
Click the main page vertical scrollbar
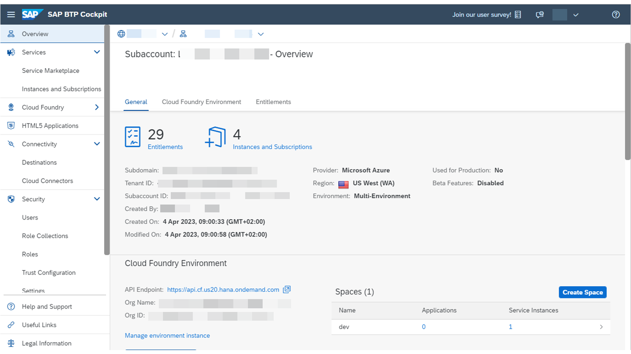627,101
